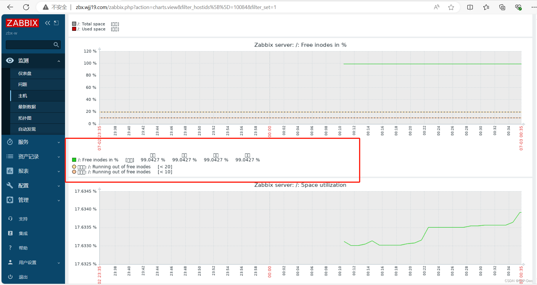Add page to favorites star icon
The height and width of the screenshot is (285, 537).
click(451, 7)
